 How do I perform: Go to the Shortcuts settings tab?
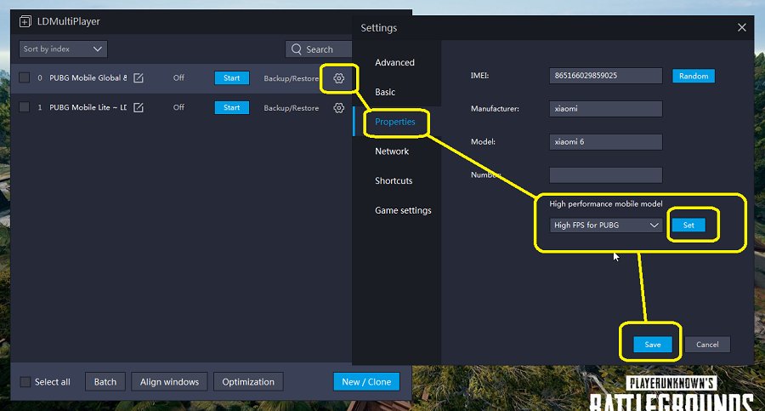click(394, 180)
